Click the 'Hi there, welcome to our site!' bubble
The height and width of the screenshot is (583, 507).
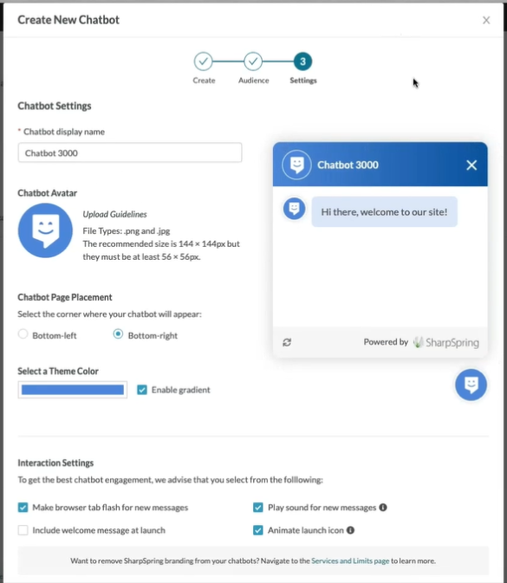click(x=384, y=211)
